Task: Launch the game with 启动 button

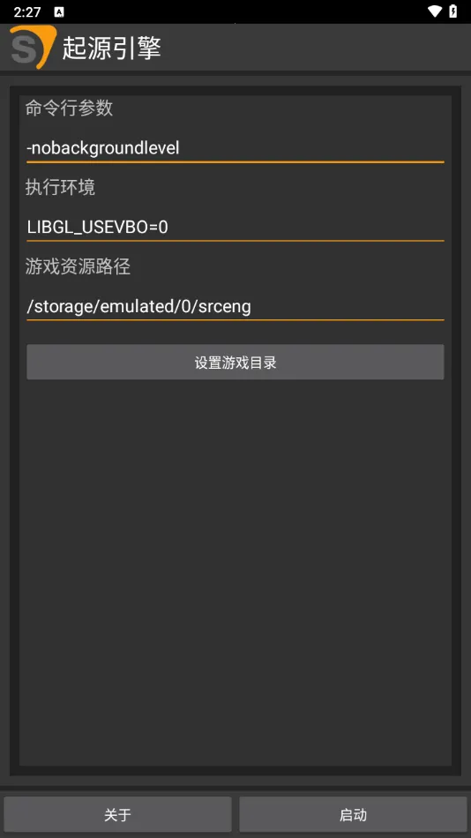Action: [354, 814]
